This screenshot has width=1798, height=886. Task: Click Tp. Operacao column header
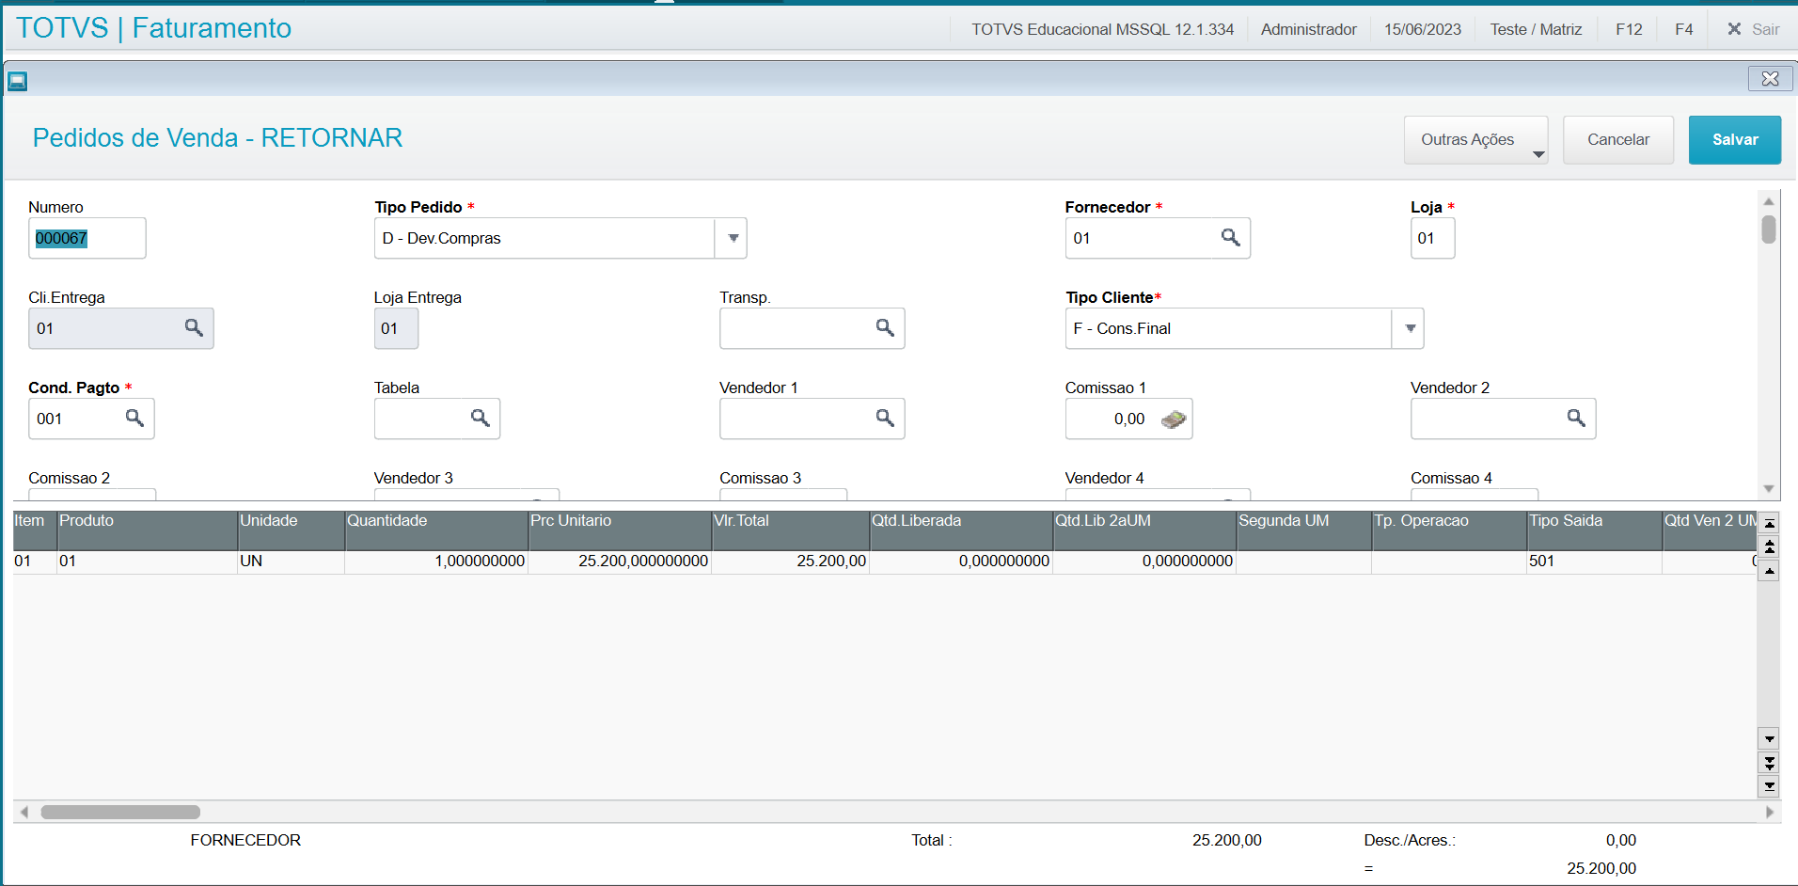pos(1449,530)
